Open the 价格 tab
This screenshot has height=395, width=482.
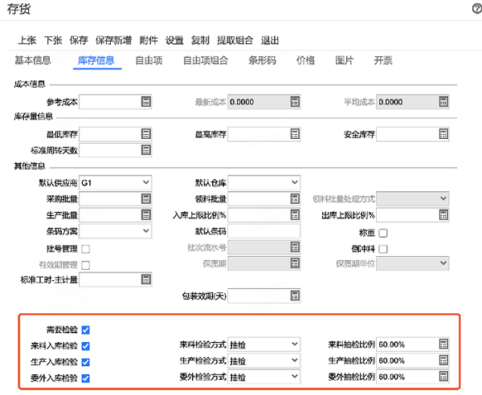tap(305, 60)
